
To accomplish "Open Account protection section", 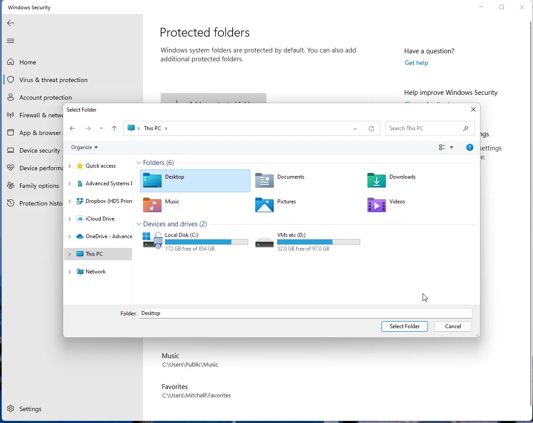I will pyautogui.click(x=45, y=97).
